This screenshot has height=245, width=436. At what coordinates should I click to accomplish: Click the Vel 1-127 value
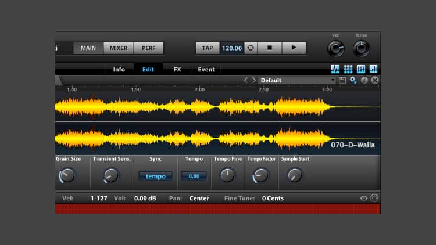click(99, 199)
